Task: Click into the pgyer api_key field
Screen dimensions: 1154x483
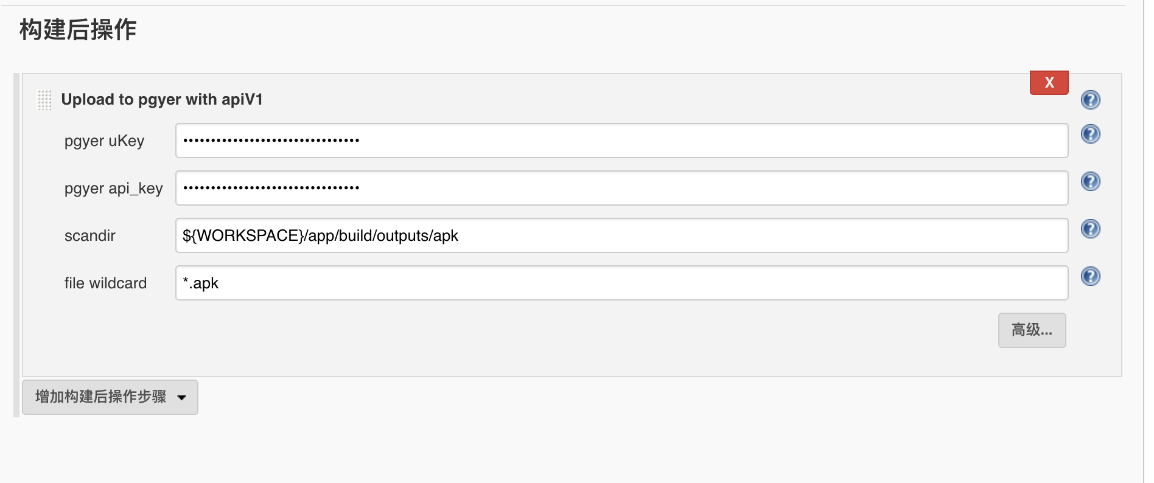Action: [621, 188]
